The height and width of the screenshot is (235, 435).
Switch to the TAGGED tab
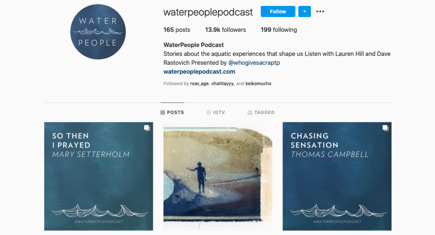click(261, 113)
